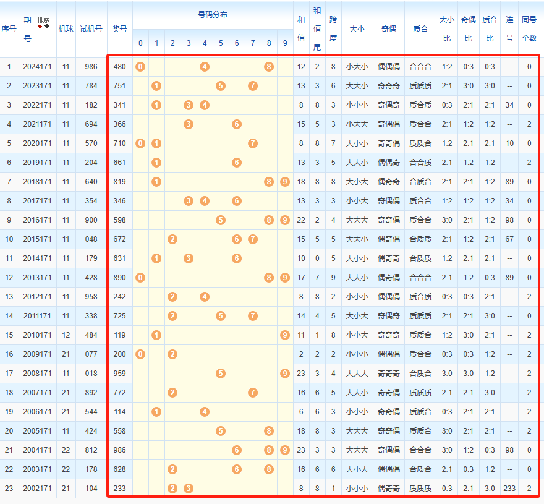The width and height of the screenshot is (544, 504).
Task: Click orange ball 3 in row 2002171
Action: click(189, 489)
